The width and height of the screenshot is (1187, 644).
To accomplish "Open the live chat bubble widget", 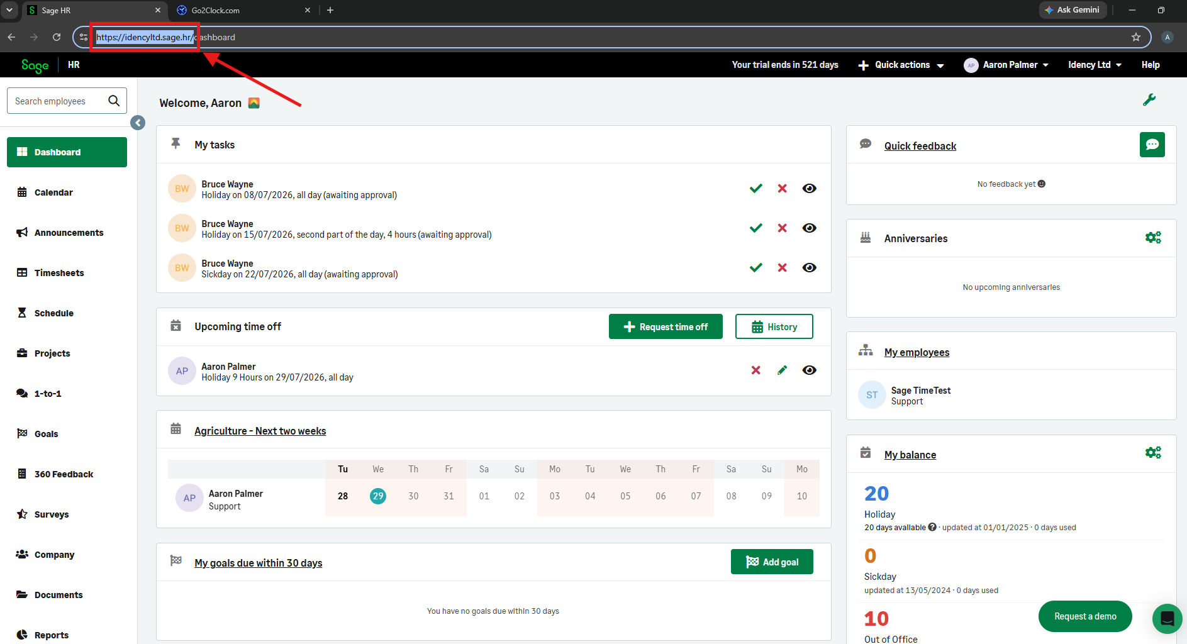I will tap(1167, 618).
